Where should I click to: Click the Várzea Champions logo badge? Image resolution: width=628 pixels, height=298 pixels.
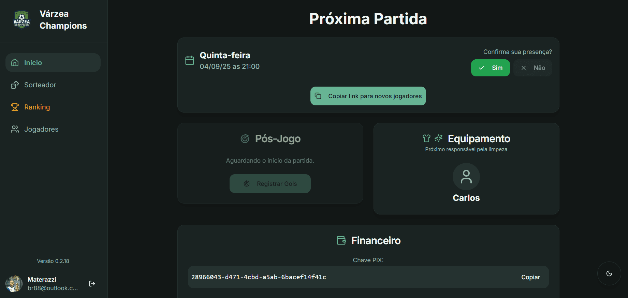coord(21,19)
